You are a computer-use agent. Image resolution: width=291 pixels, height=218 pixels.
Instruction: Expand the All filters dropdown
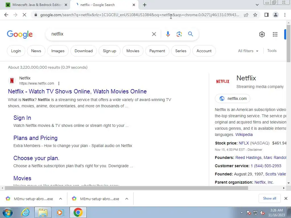click(248, 51)
